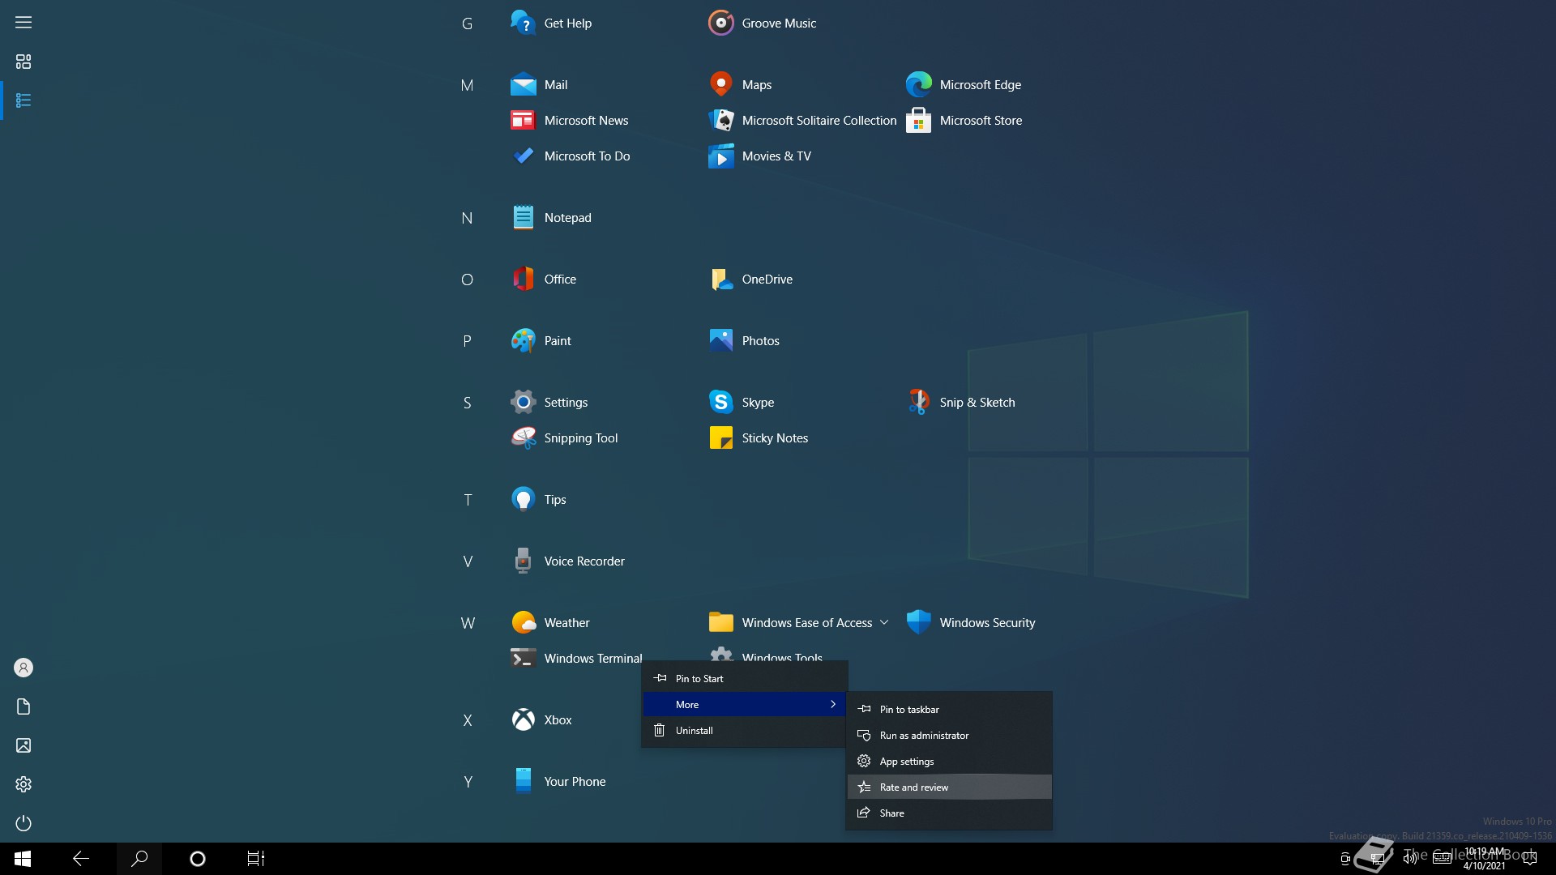Viewport: 1556px width, 875px height.
Task: Select Pin to Start in context menu
Action: click(744, 678)
